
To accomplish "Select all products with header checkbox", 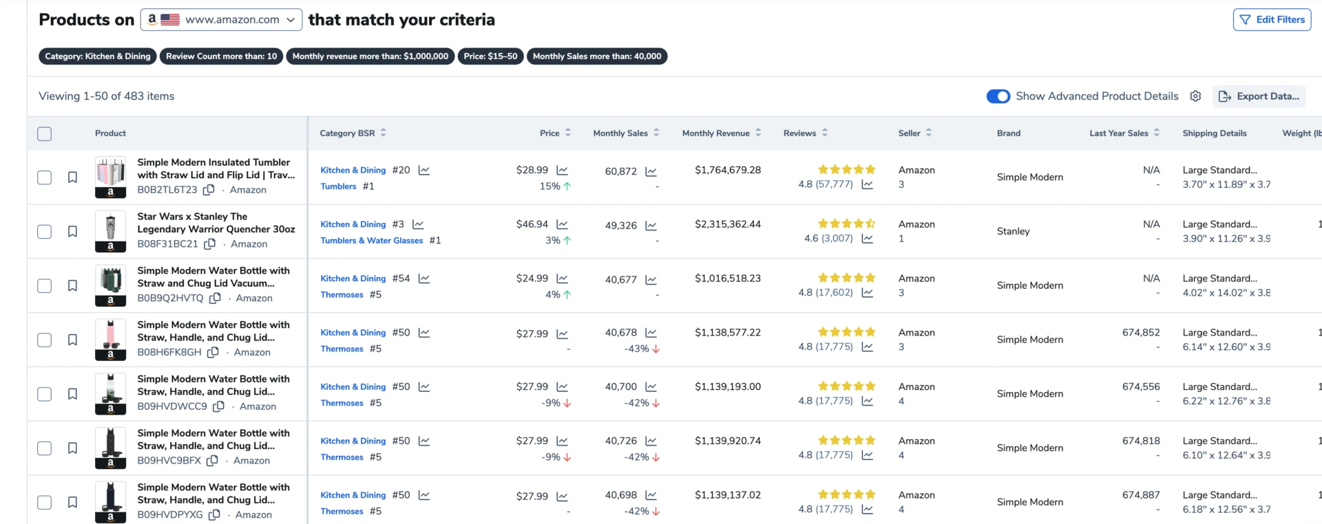I will point(45,134).
